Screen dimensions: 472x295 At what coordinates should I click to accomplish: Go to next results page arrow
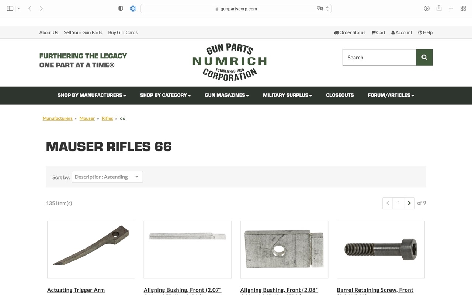(409, 203)
